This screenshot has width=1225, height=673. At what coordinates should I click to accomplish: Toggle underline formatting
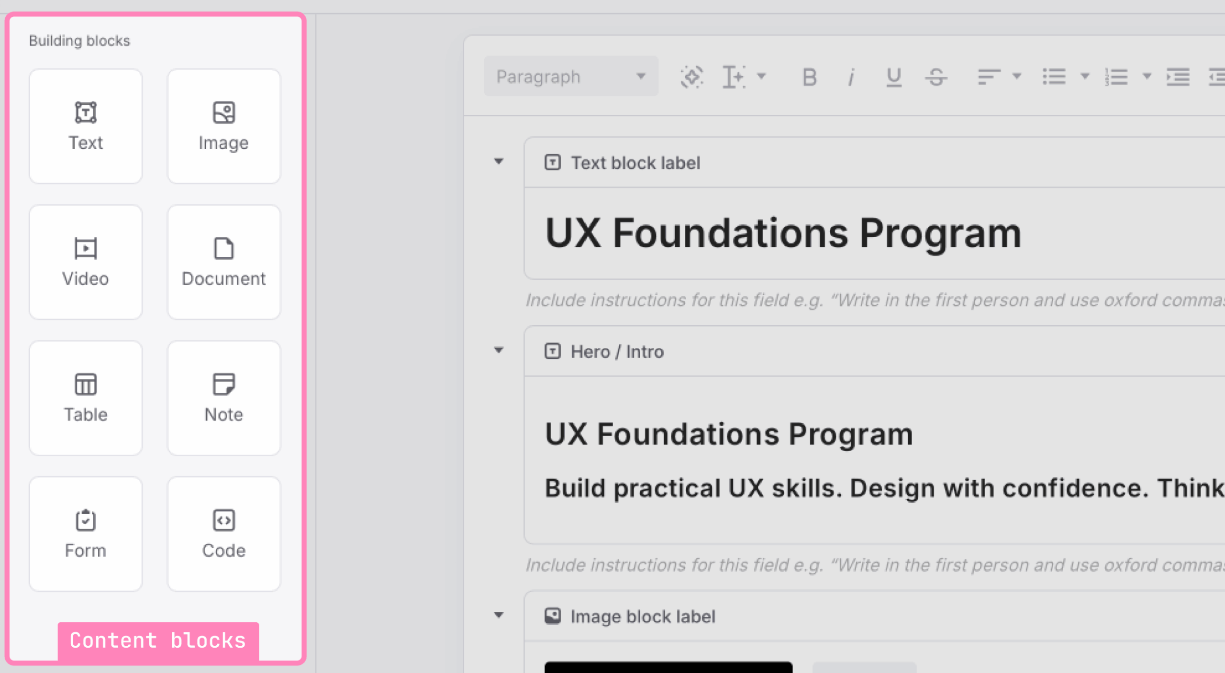[893, 77]
